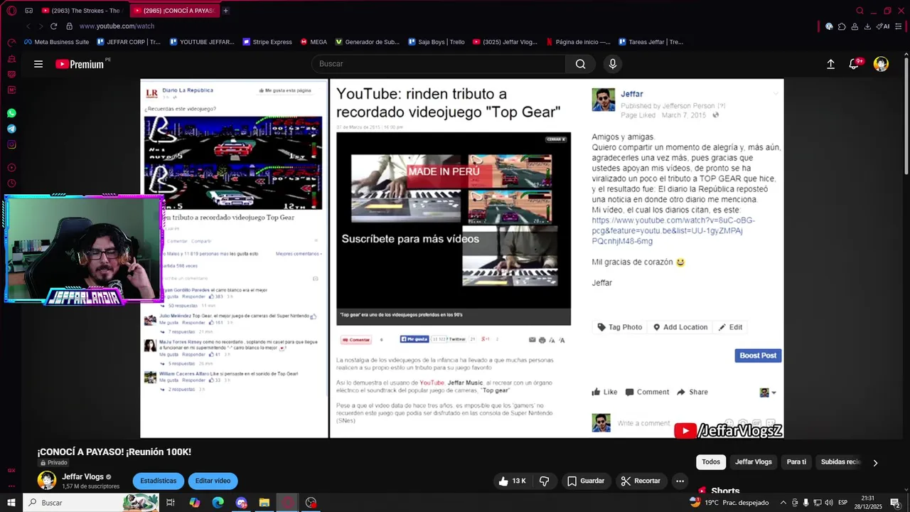Start voice search with microphone
This screenshot has width=910, height=512.
613,64
